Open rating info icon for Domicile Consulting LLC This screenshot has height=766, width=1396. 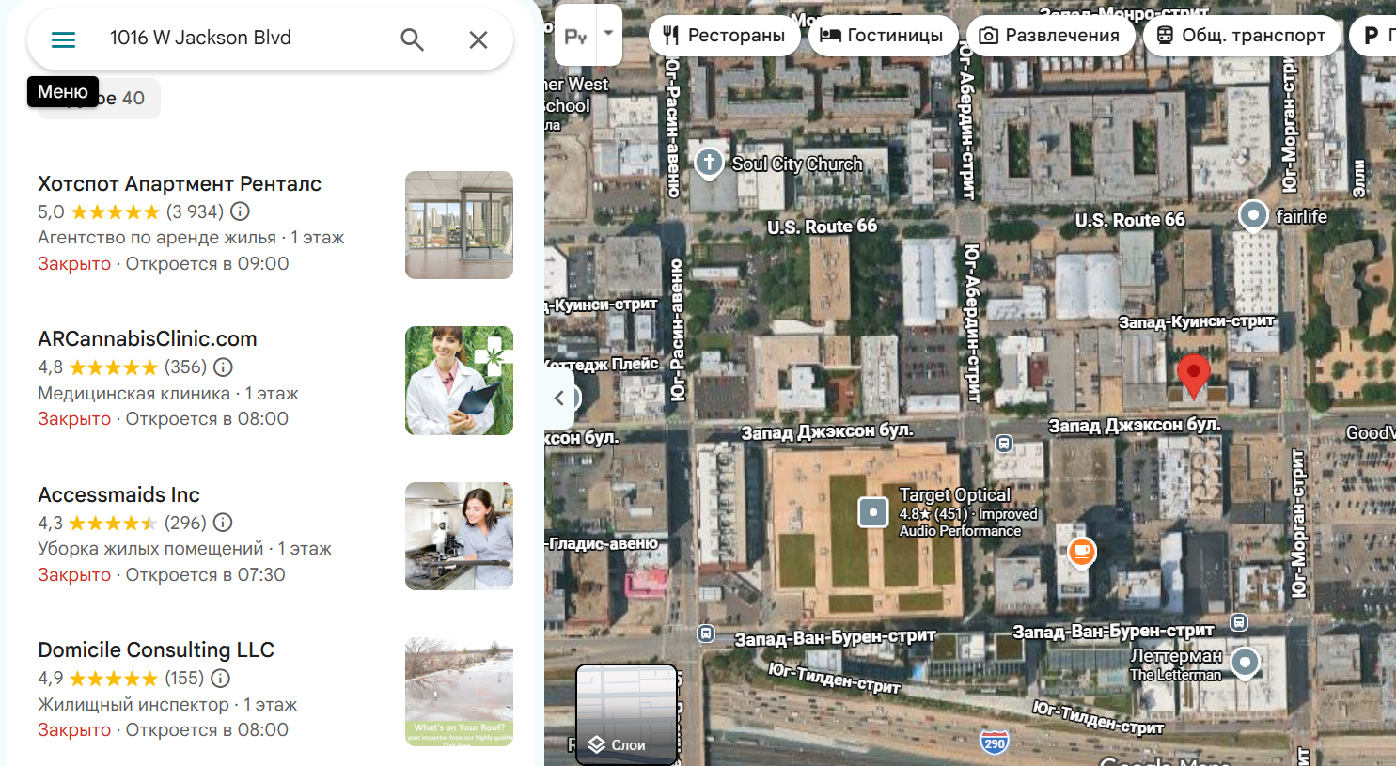coord(221,678)
